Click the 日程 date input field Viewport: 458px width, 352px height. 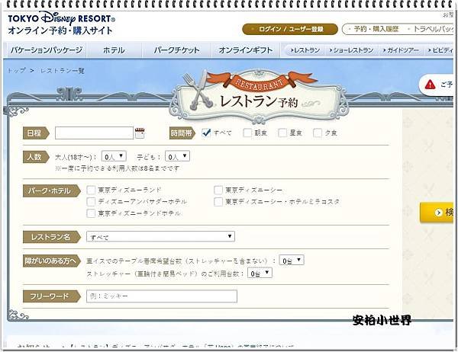[x=94, y=133]
